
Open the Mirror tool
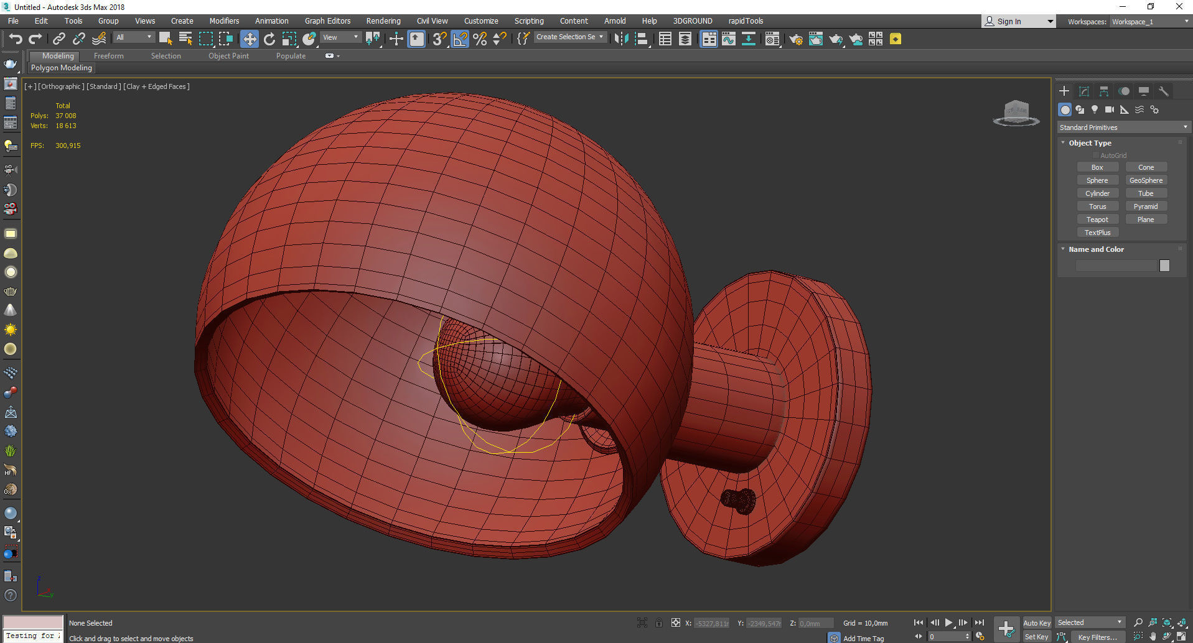[620, 39]
